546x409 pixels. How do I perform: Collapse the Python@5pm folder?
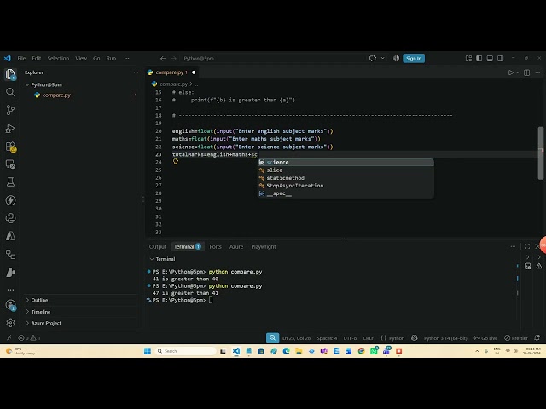click(27, 84)
